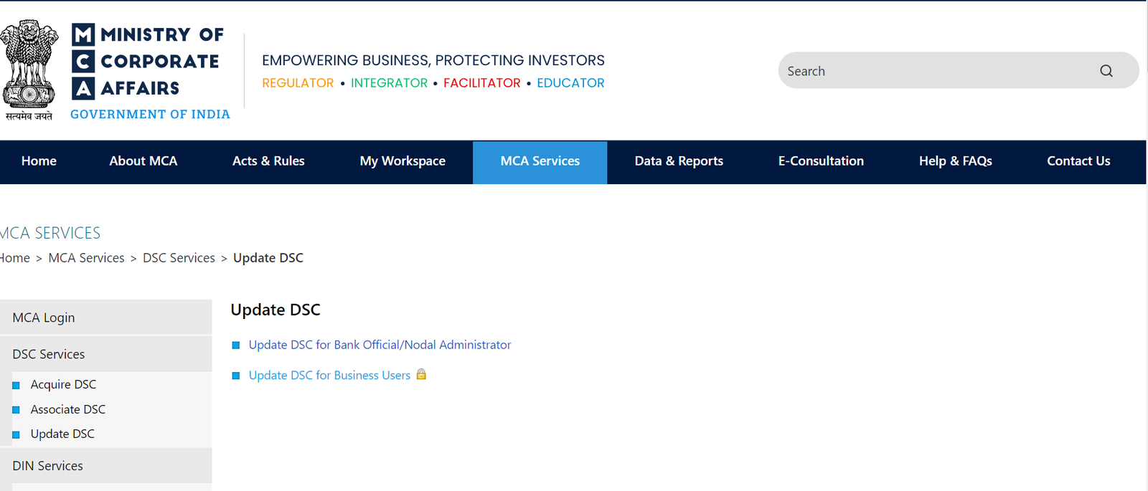Click the Update DSC page heading
This screenshot has width=1148, height=491.
tap(276, 310)
